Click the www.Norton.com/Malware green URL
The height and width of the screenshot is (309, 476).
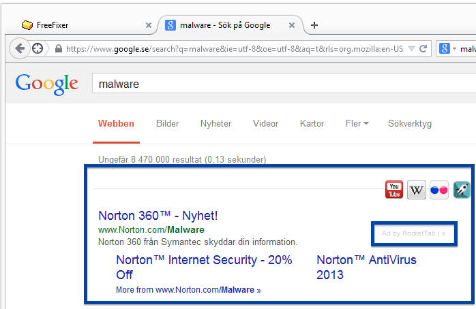pyautogui.click(x=151, y=229)
